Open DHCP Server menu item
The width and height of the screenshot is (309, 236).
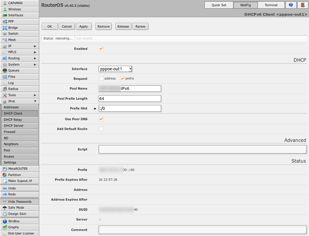[20, 126]
